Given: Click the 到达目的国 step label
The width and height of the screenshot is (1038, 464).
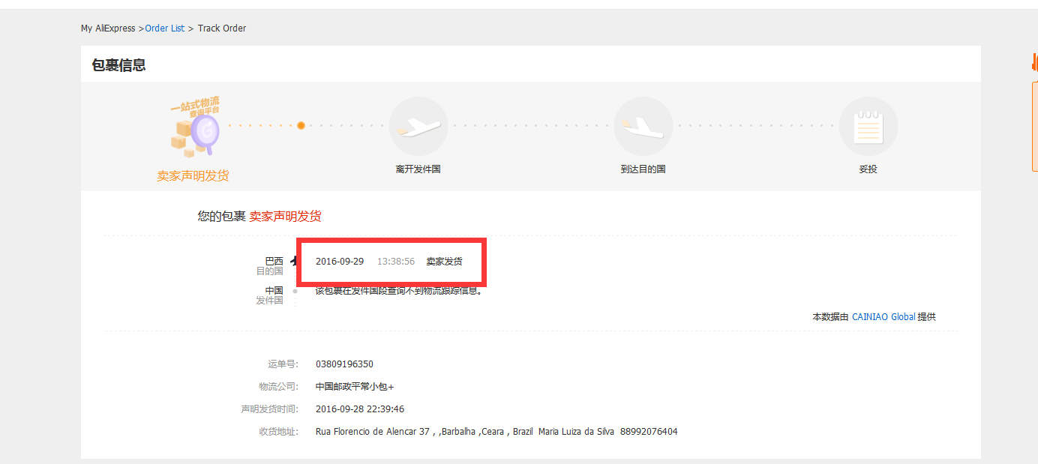Looking at the screenshot, I should (643, 169).
